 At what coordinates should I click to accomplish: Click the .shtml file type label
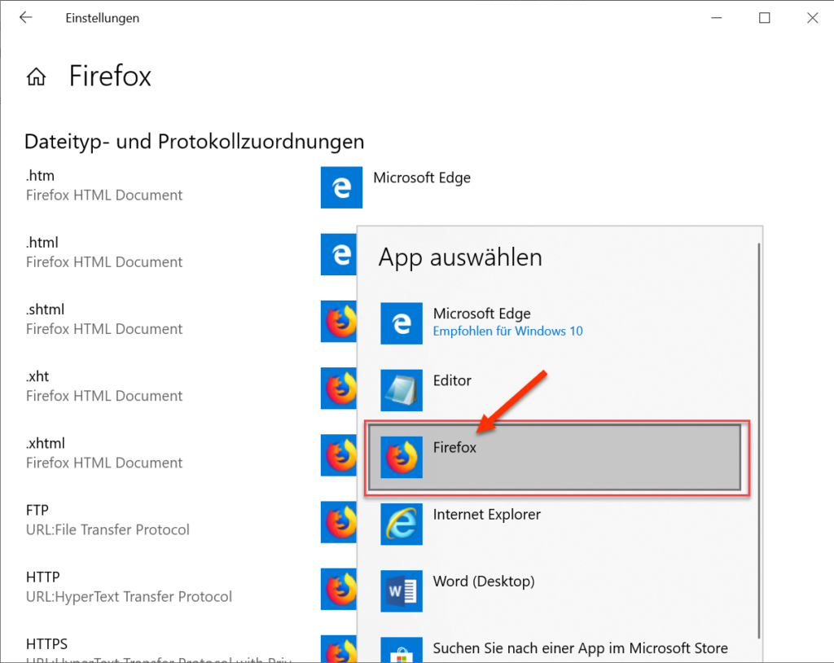coord(46,310)
